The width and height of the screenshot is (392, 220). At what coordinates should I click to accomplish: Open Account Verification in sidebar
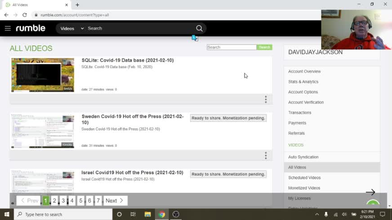pyautogui.click(x=306, y=102)
